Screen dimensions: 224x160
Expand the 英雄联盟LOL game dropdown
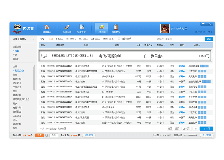33,39
